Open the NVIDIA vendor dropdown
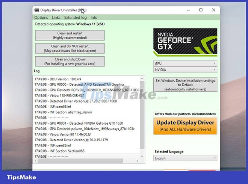Screen dimensions: 248x184 click(185, 69)
